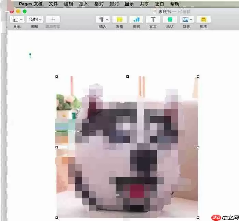
Task: Click the top-right image resize handle
Action: 198,77
